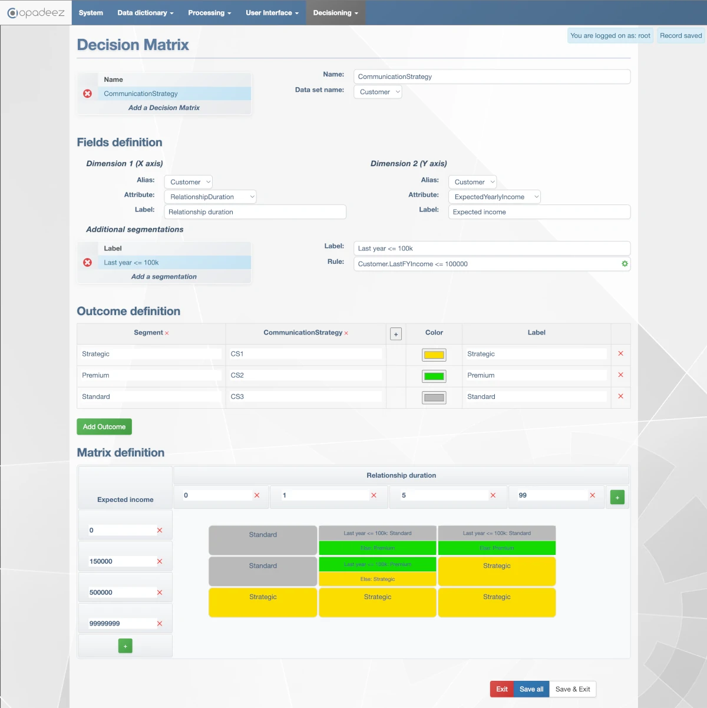Open the Data set name Customer dropdown

378,92
